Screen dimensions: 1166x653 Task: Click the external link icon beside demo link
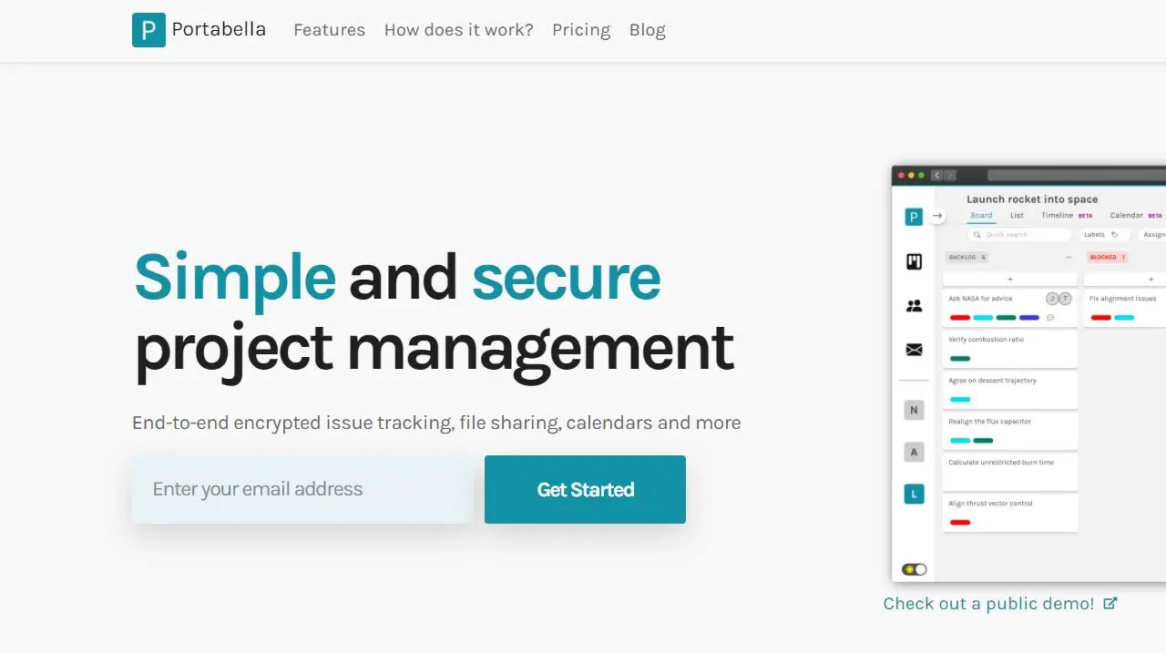(x=1110, y=603)
